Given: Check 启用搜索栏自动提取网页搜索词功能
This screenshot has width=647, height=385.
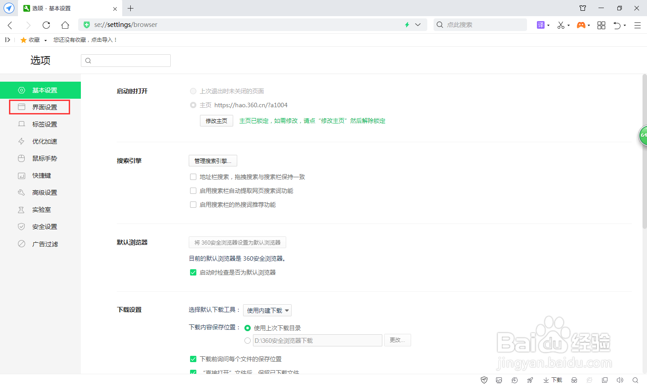Looking at the screenshot, I should [193, 191].
